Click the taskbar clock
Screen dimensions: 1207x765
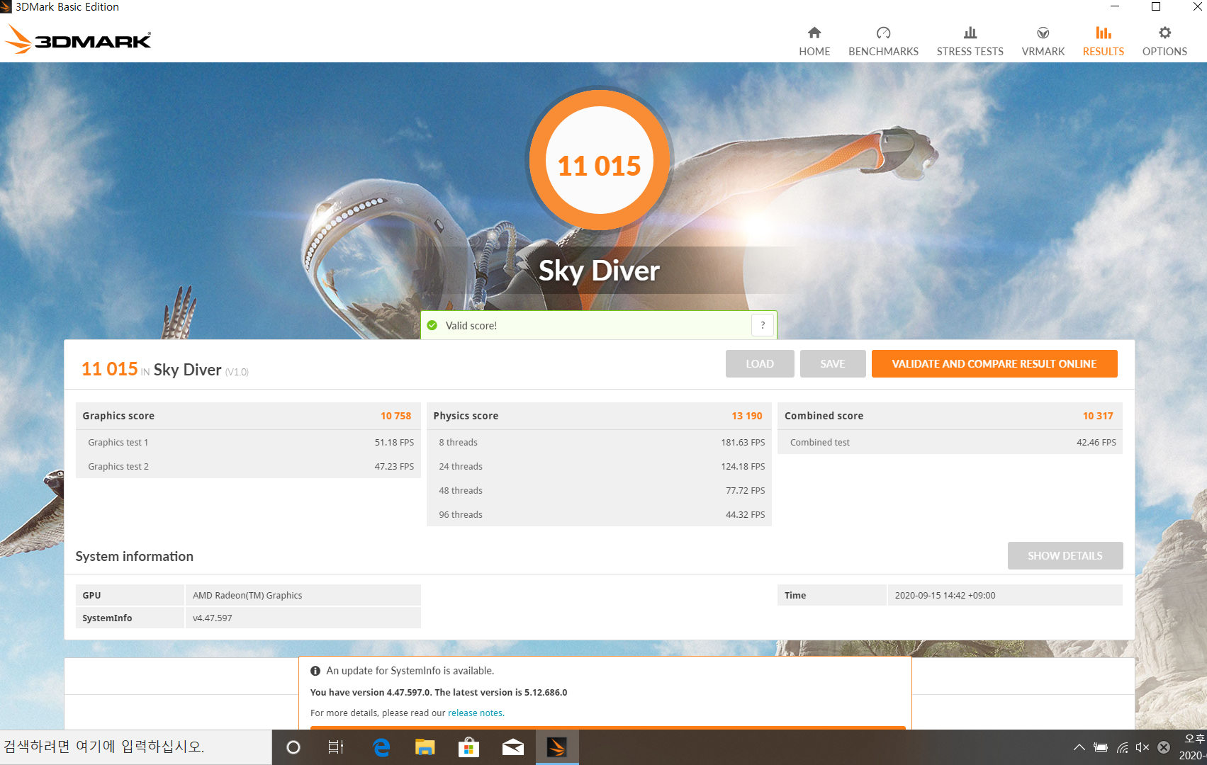[x=1194, y=747]
